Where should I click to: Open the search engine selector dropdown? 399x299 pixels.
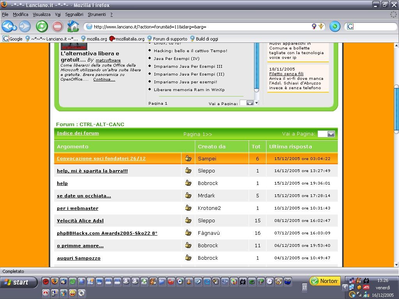[350, 26]
